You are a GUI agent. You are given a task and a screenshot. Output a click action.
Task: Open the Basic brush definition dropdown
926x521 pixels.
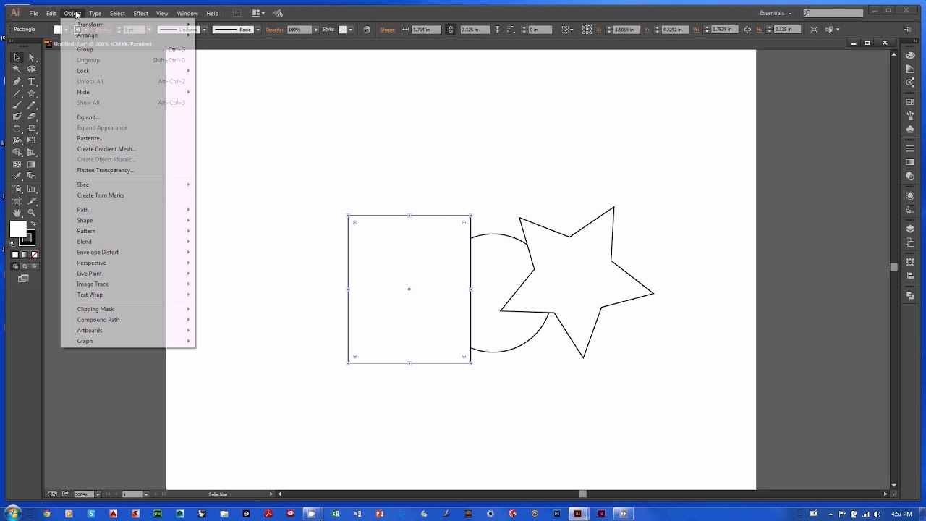[x=257, y=30]
